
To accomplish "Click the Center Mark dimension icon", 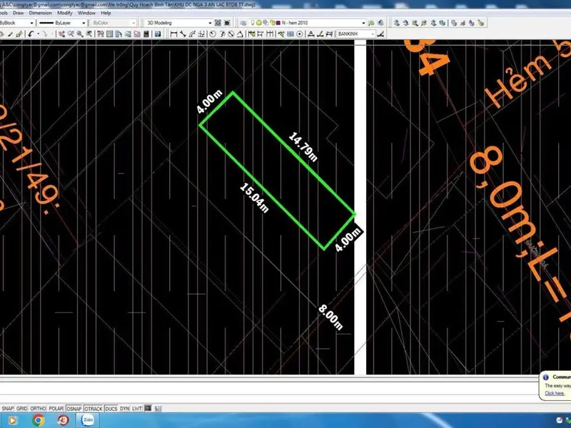I will [x=299, y=34].
